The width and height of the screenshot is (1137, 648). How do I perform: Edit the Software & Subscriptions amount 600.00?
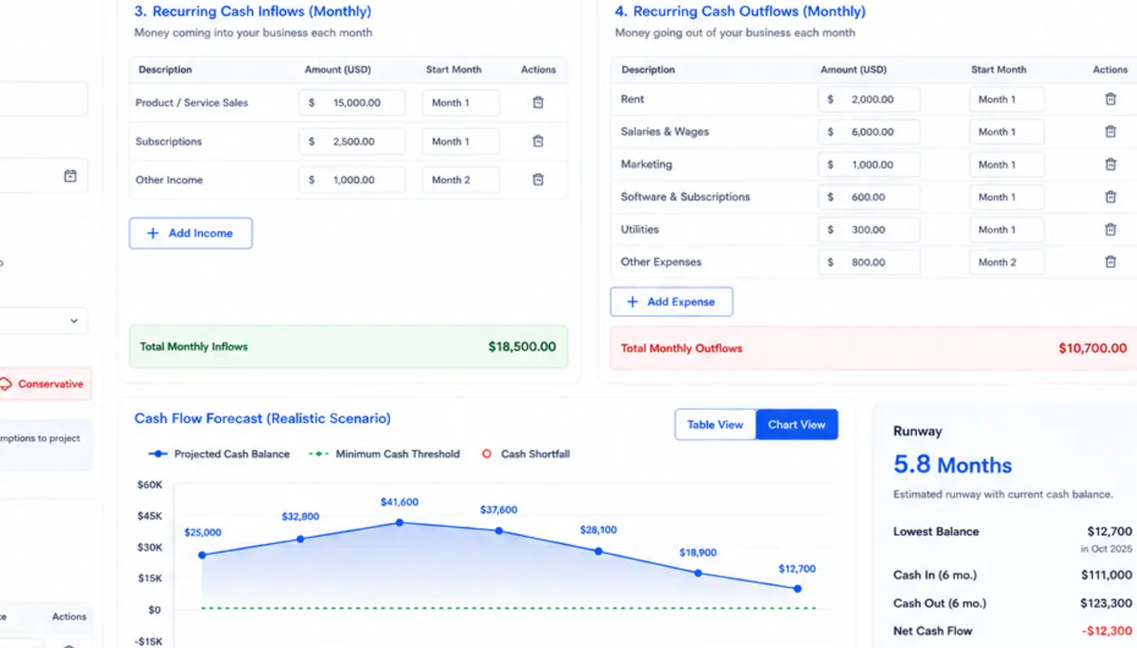[869, 197]
